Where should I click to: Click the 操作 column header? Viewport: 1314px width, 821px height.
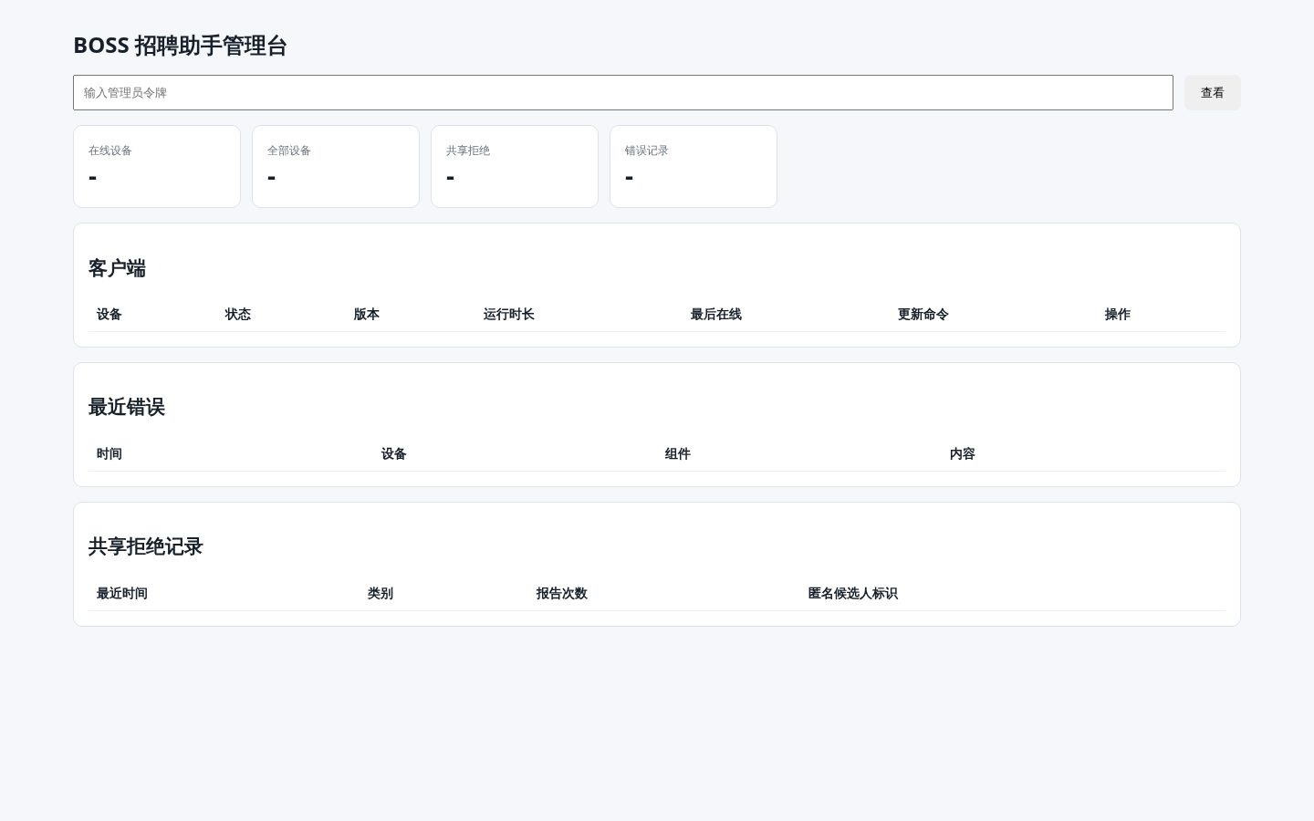click(x=1118, y=314)
